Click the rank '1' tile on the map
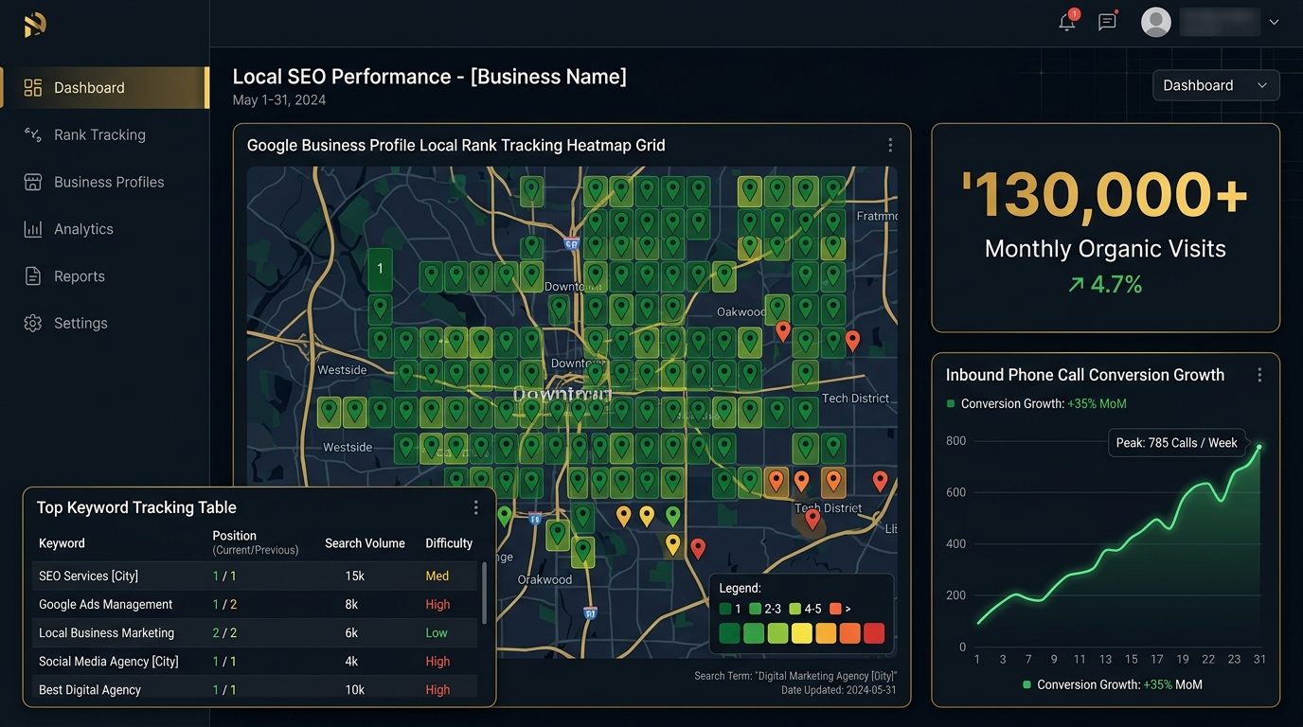 click(380, 269)
